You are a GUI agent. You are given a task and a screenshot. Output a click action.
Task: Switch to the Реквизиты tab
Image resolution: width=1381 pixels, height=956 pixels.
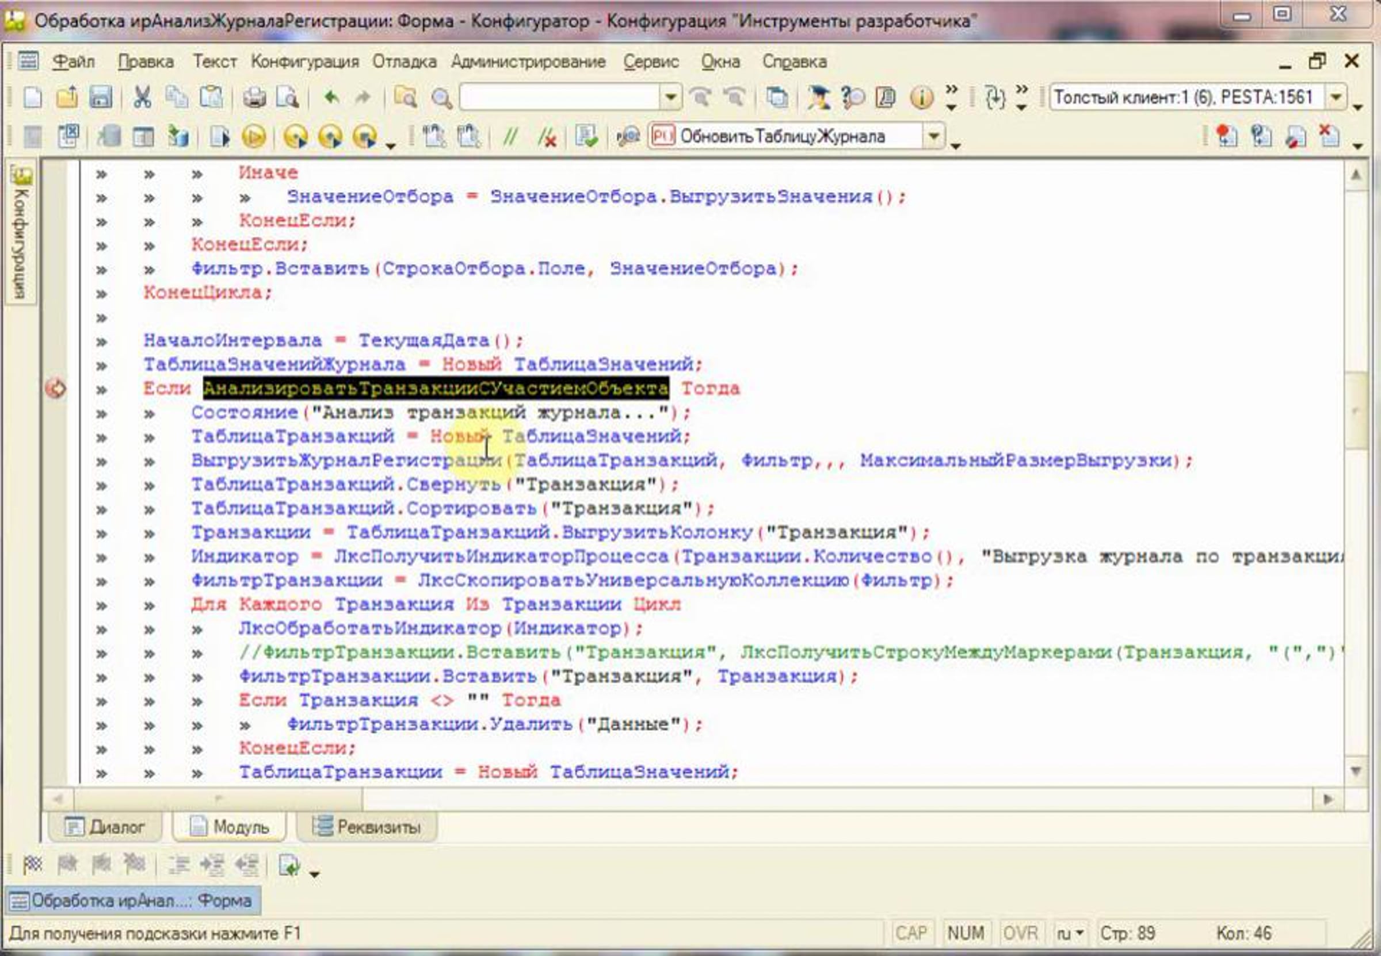pyautogui.click(x=367, y=827)
